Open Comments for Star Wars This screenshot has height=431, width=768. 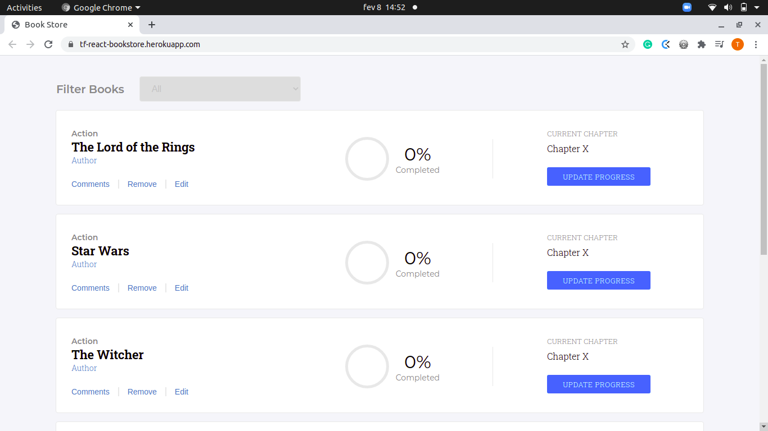pos(91,288)
